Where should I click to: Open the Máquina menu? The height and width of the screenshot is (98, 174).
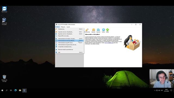(63, 27)
